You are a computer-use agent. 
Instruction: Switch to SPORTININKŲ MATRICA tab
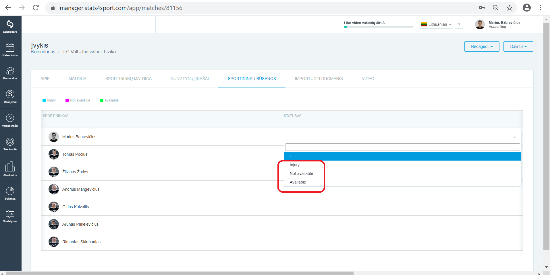pyautogui.click(x=129, y=79)
